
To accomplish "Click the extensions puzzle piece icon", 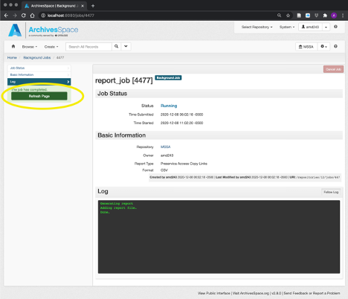I will (x=325, y=16).
